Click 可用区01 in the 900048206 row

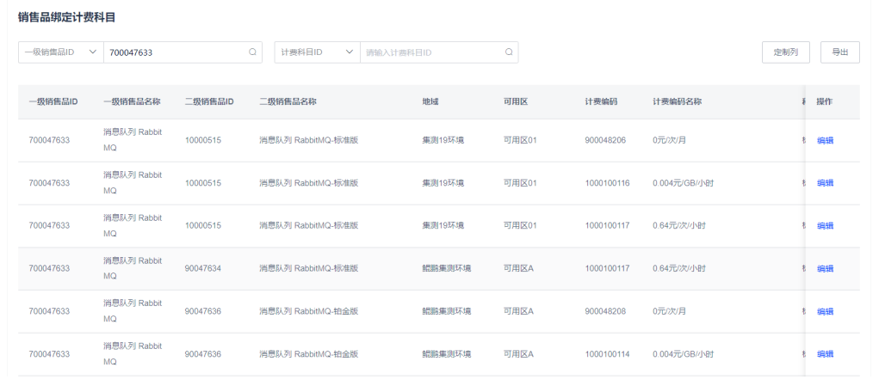click(520, 140)
